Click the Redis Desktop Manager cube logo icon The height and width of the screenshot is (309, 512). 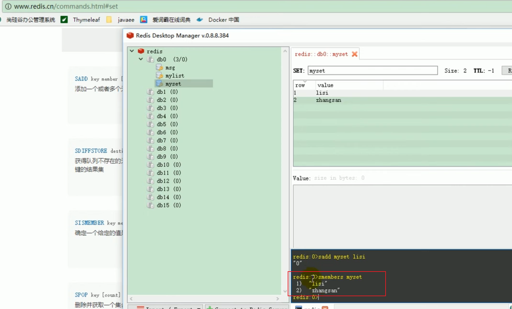point(130,36)
